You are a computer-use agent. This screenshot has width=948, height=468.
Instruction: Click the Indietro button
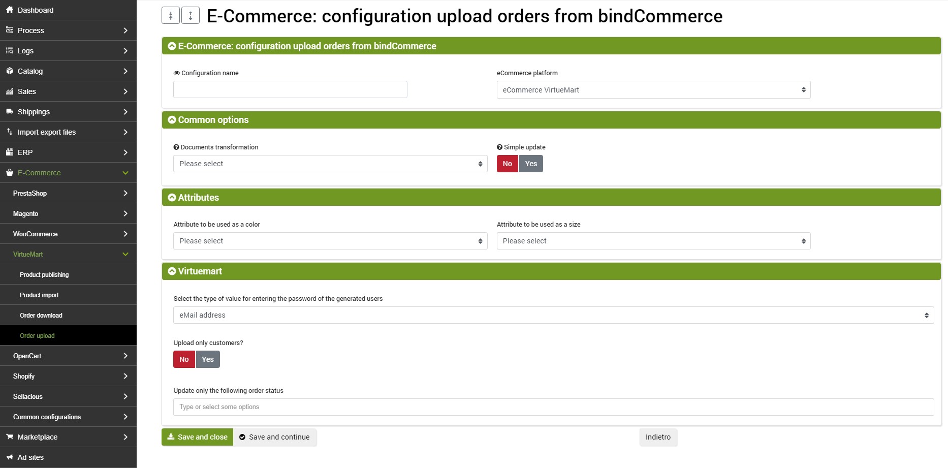(658, 437)
